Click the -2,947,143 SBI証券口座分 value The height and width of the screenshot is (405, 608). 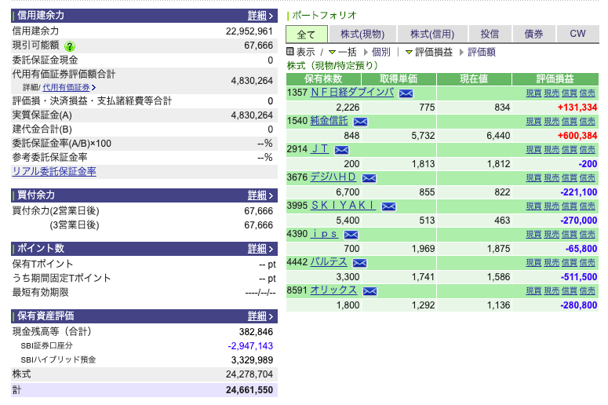pos(250,346)
